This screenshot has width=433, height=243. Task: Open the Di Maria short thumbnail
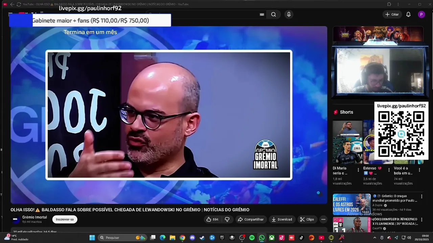click(347, 142)
